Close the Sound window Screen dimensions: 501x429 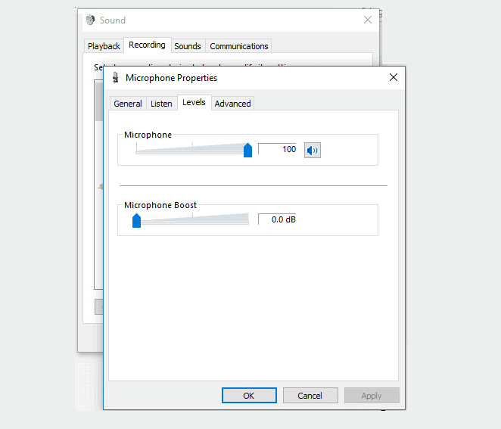tap(368, 20)
